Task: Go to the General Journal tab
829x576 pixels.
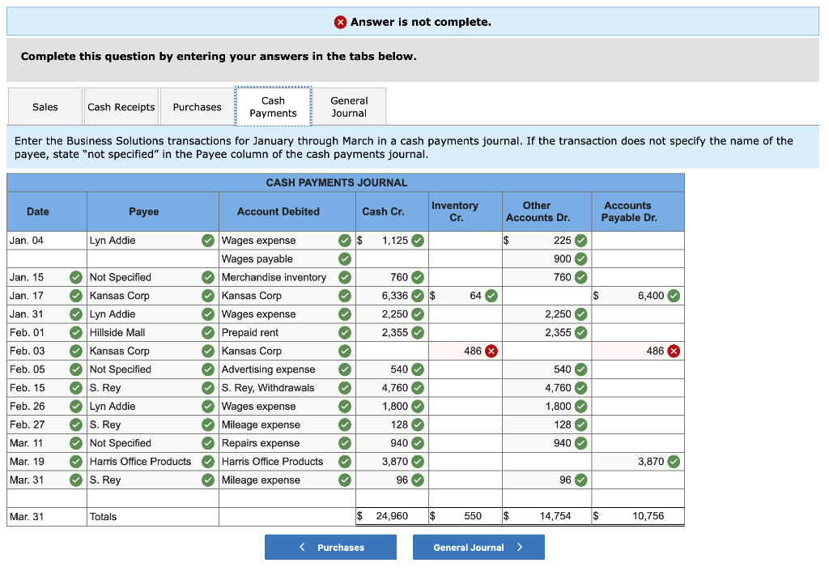Action: point(349,107)
